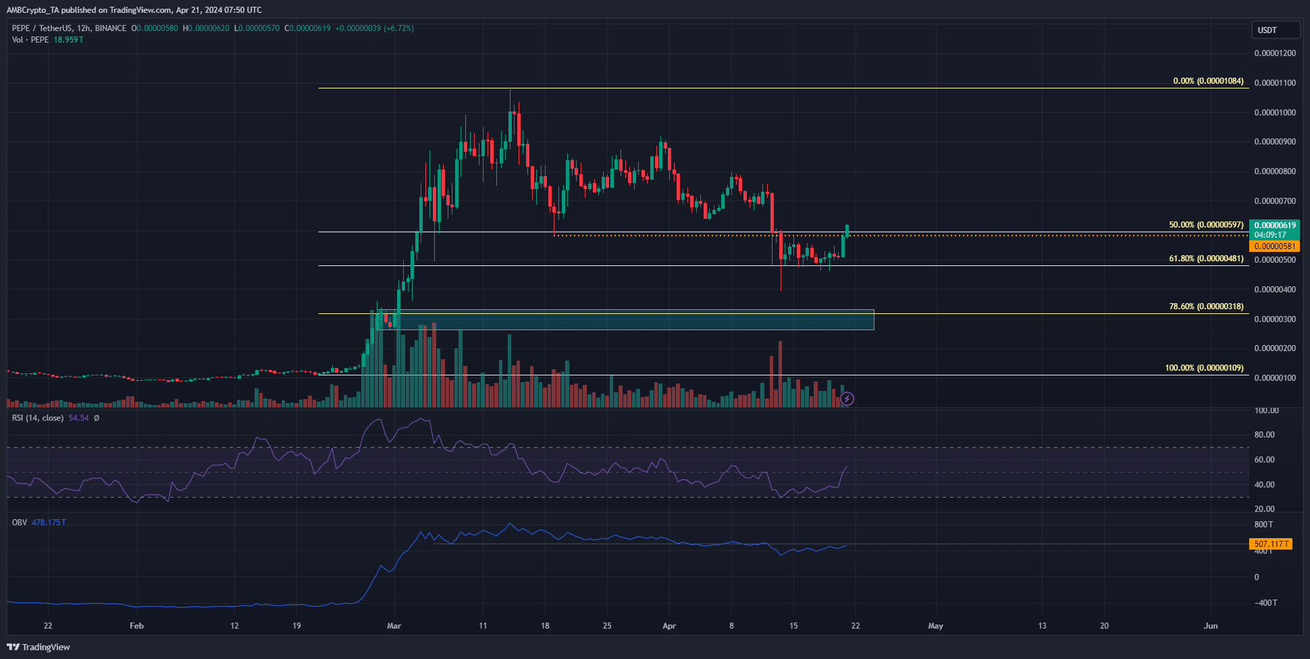The image size is (1310, 659).
Task: Select the Vol · PEPE indicator label
Action: click(30, 40)
